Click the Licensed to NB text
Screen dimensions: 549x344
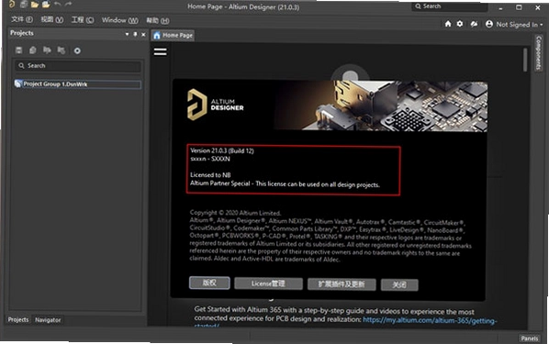point(210,175)
